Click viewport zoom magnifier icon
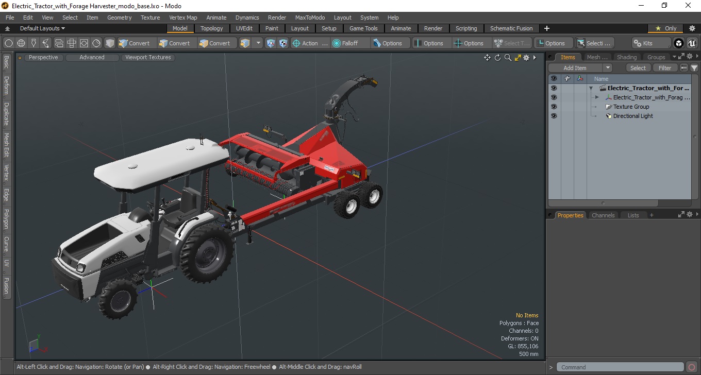 coord(508,58)
